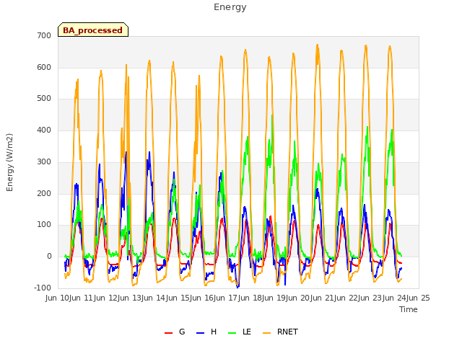Click the Jun 13 x-axis date label
Image resolution: width=462 pixels, height=346 pixels.
[x=130, y=298]
